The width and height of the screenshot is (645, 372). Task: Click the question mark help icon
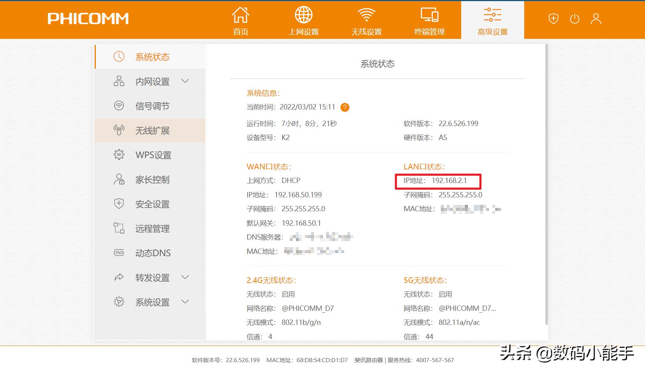point(345,107)
